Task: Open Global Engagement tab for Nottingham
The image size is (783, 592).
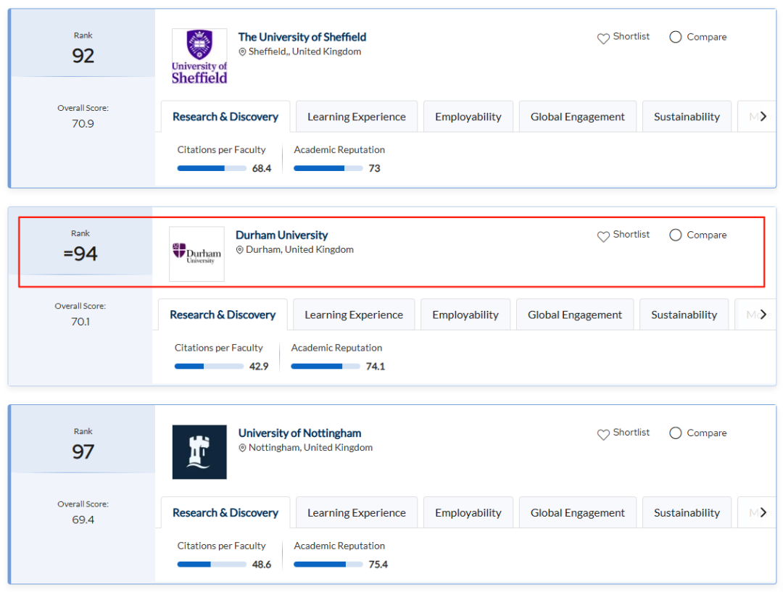Action: coord(577,512)
